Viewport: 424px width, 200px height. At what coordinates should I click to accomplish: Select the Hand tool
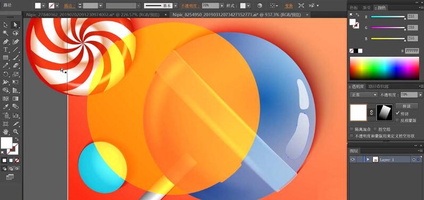(x=5, y=132)
